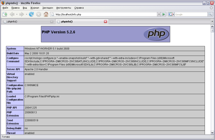Go back with the Back arrow
This screenshot has height=140, width=215.
click(12, 14)
